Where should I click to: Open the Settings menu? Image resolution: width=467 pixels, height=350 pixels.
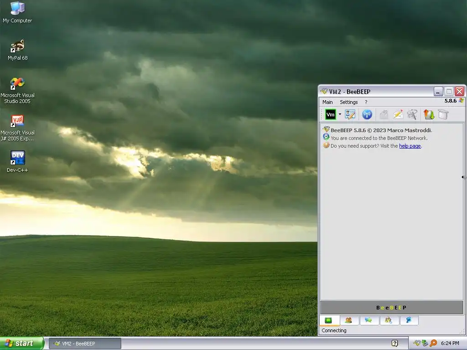[349, 102]
